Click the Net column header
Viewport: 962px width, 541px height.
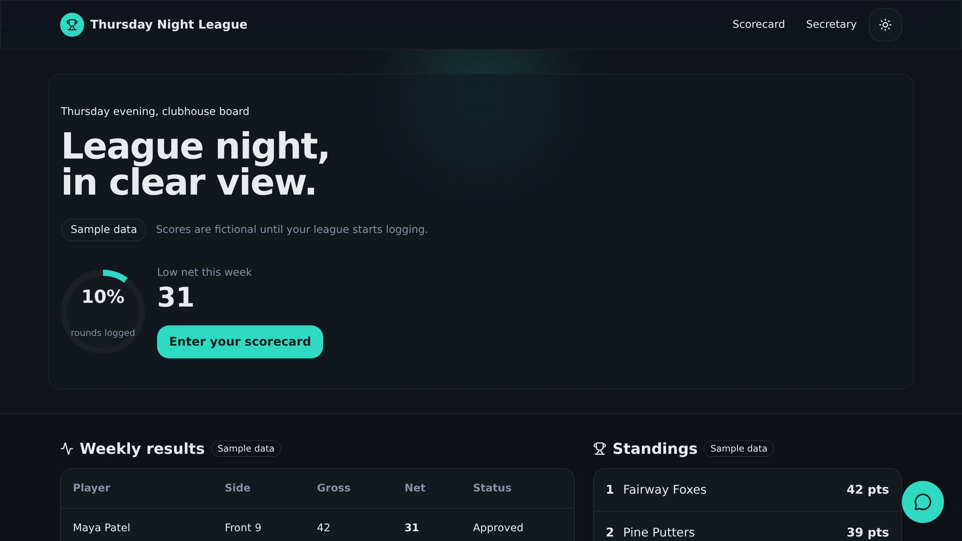click(415, 488)
